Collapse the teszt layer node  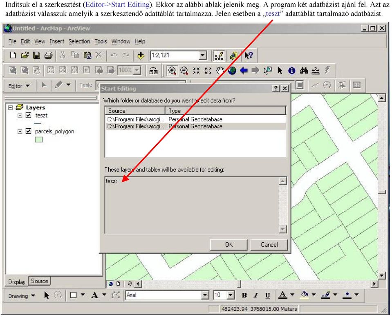pyautogui.click(x=20, y=116)
